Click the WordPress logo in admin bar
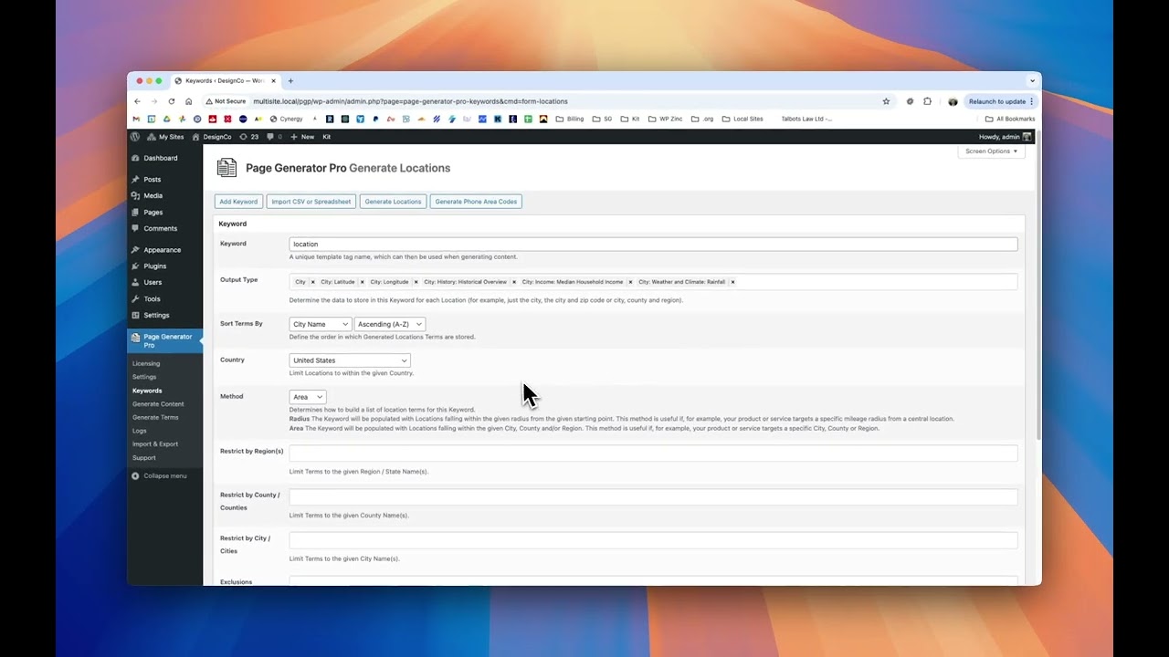The width and height of the screenshot is (1169, 657). (135, 137)
